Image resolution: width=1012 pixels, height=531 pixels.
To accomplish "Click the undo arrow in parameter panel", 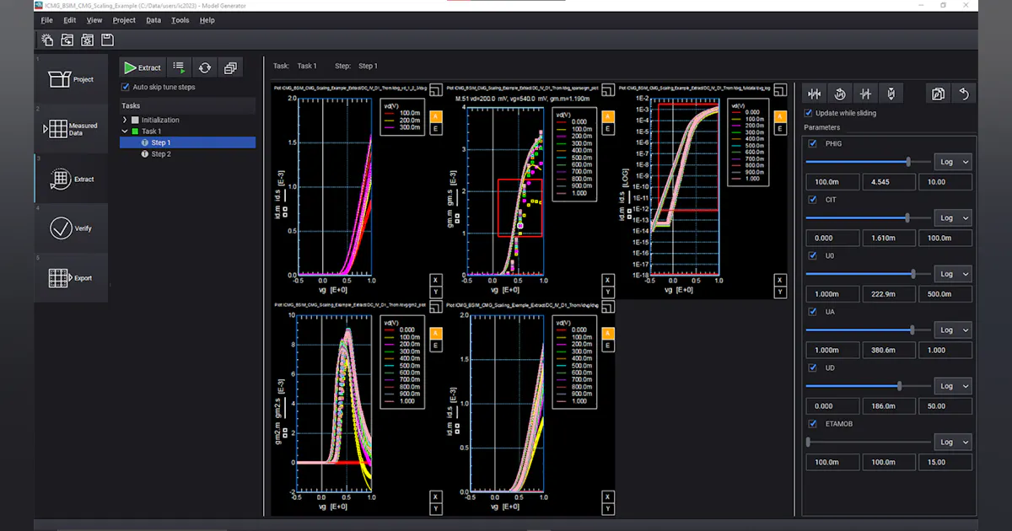I will (964, 94).
